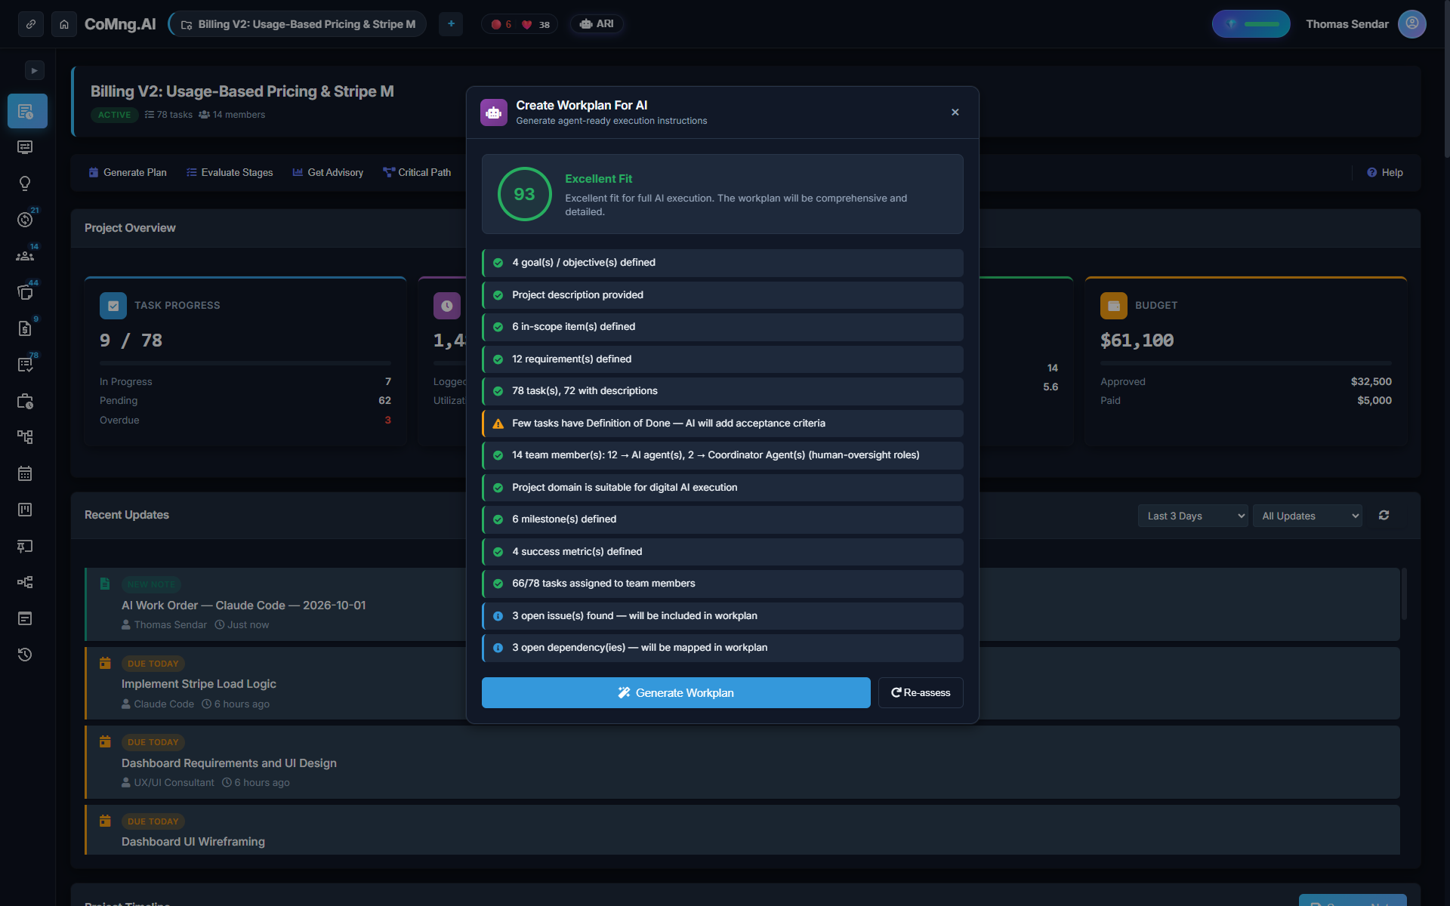Click the Thomas Sendar username
The width and height of the screenshot is (1450, 906).
point(1347,24)
